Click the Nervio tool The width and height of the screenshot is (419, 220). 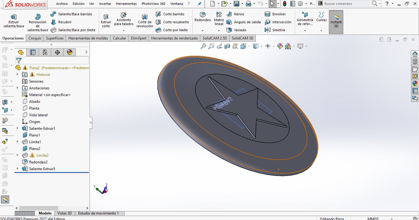click(x=235, y=14)
